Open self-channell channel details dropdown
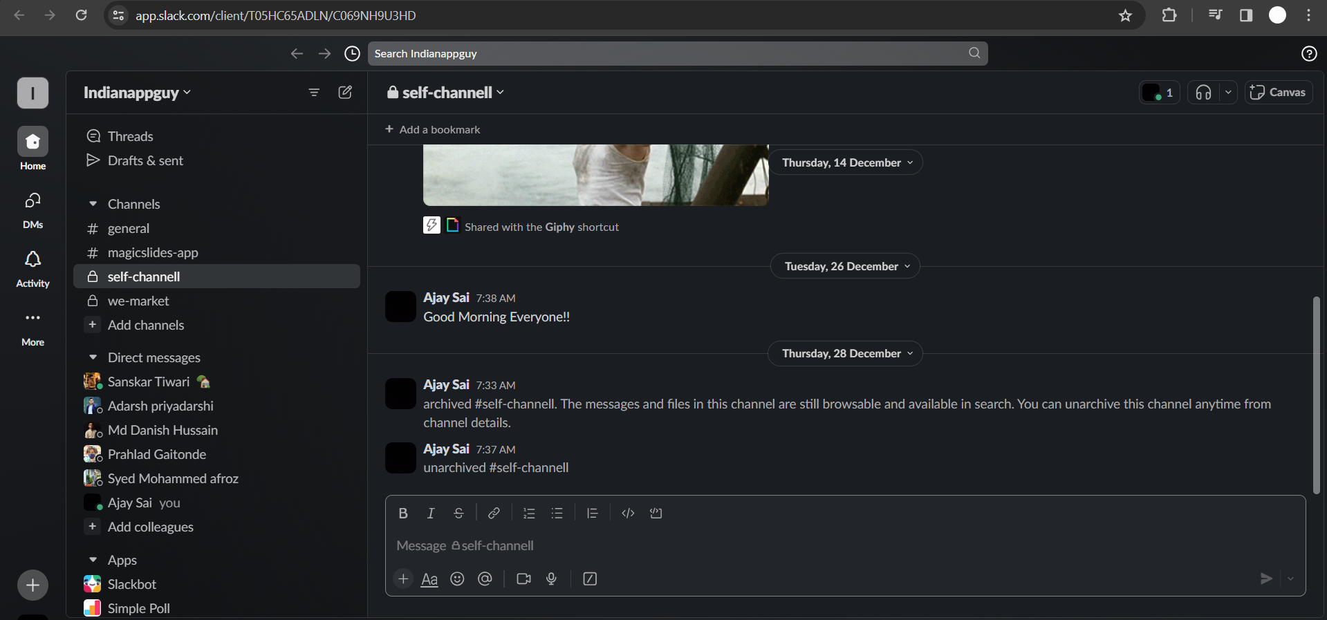This screenshot has height=620, width=1327. pos(445,92)
